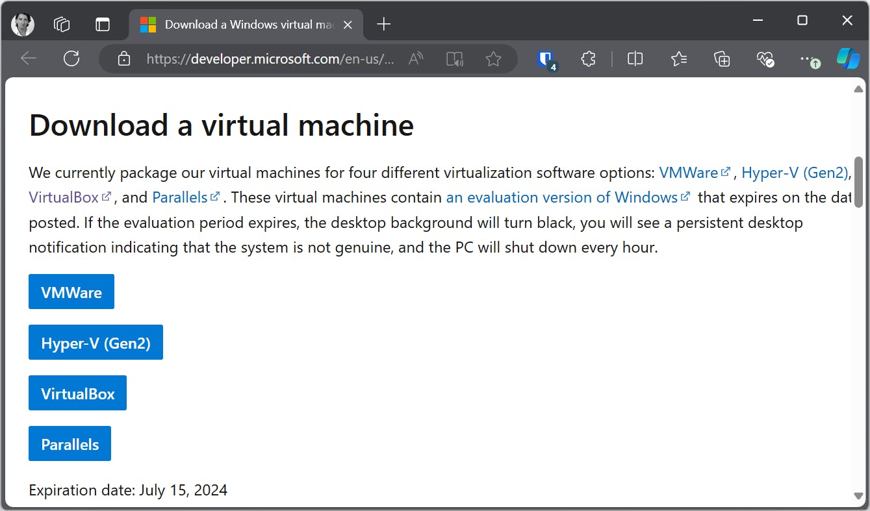Viewport: 870px width, 511px height.
Task: Open the Settings and more menu
Action: click(808, 58)
